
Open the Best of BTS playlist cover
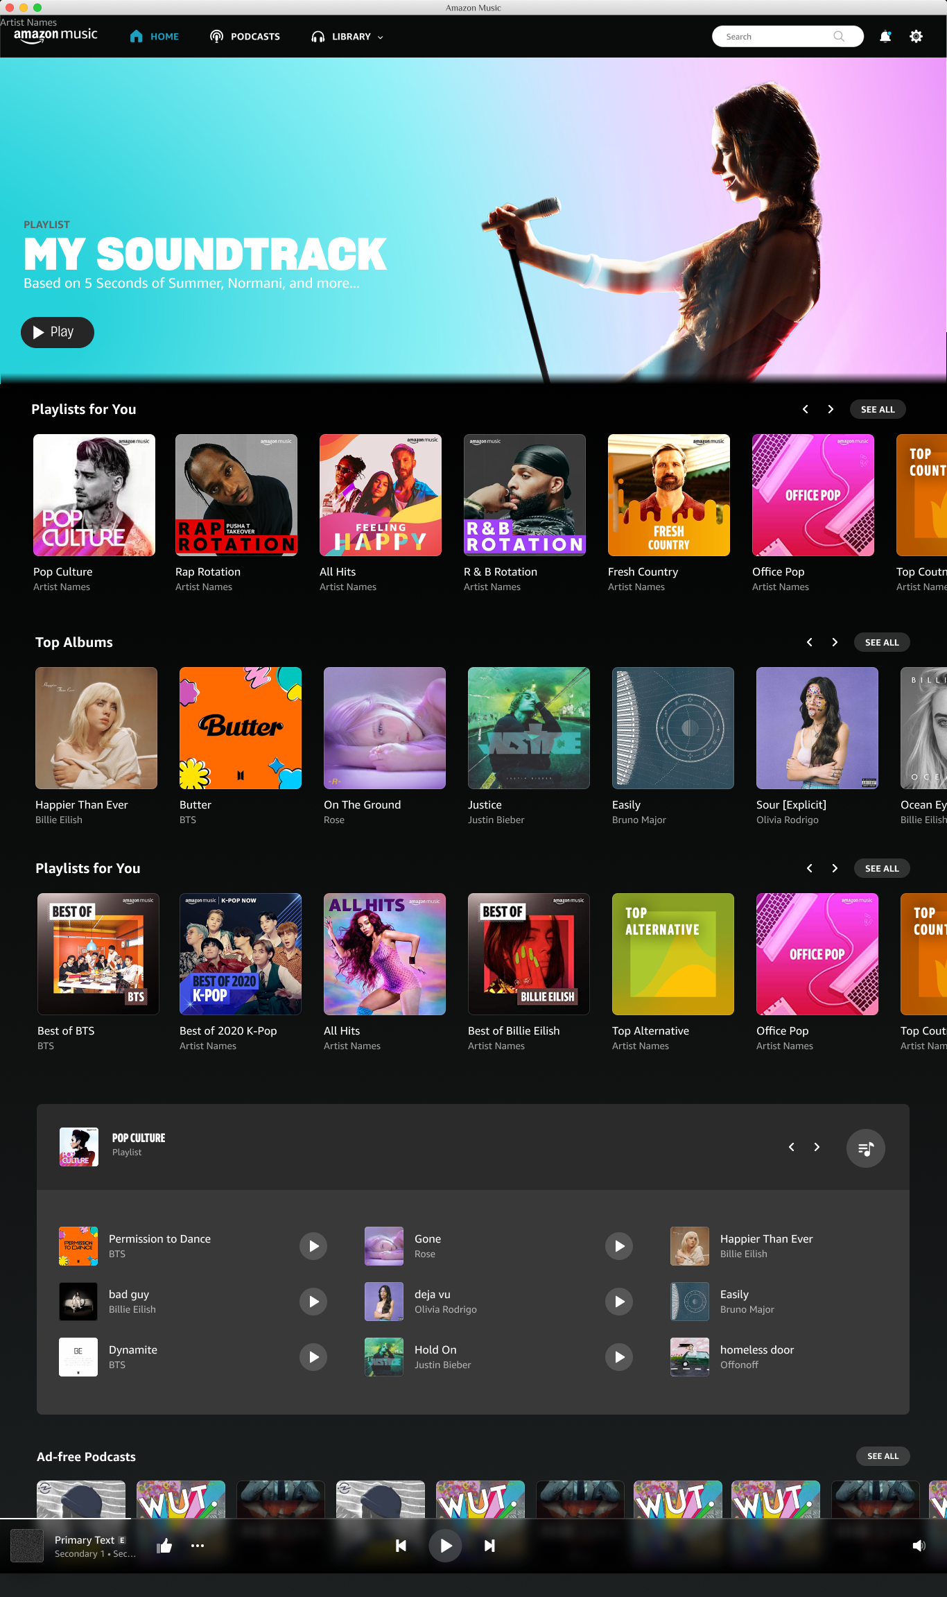pos(98,954)
